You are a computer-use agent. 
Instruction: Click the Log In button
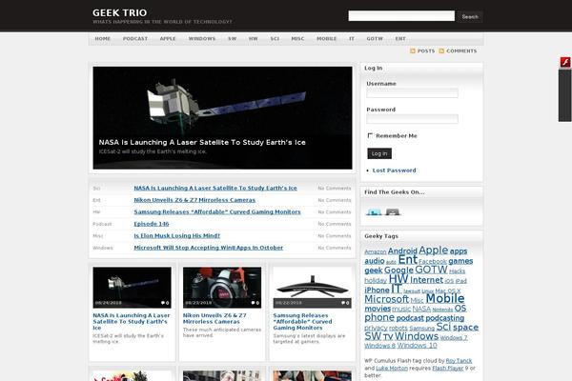point(379,153)
